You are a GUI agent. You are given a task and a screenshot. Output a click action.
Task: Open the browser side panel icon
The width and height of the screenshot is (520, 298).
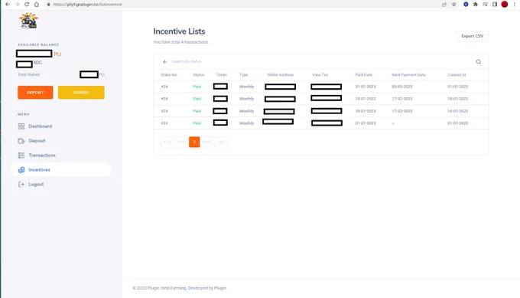(495, 5)
